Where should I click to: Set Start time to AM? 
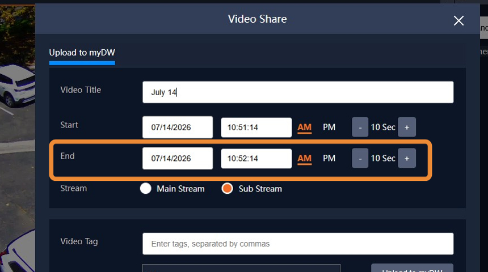point(304,127)
